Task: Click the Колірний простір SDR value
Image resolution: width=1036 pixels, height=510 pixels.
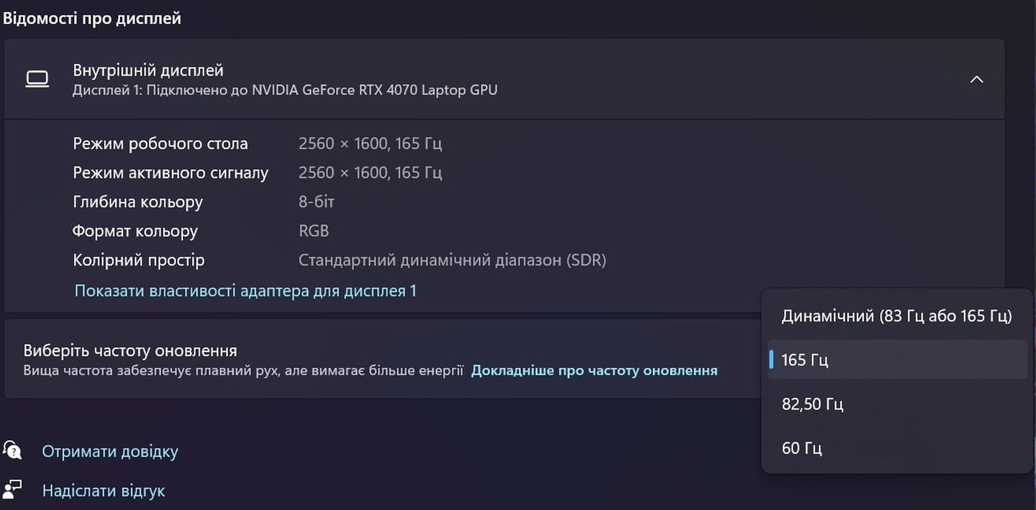Action: [x=452, y=260]
